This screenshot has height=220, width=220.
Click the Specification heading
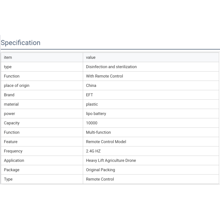(20, 43)
